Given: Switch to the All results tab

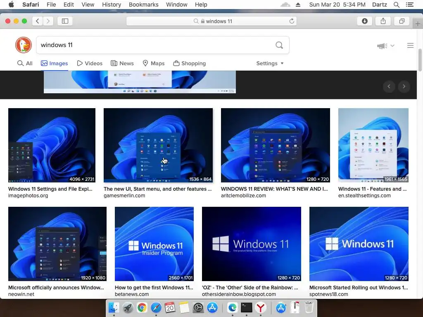Looking at the screenshot, I should pos(25,63).
